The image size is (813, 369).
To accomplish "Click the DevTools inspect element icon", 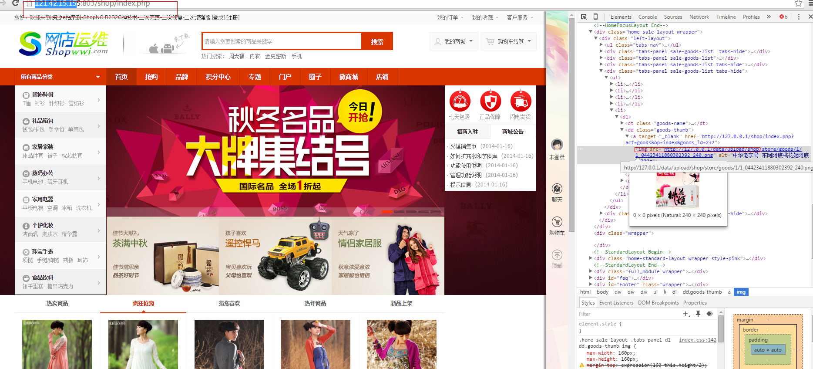I will coord(584,17).
